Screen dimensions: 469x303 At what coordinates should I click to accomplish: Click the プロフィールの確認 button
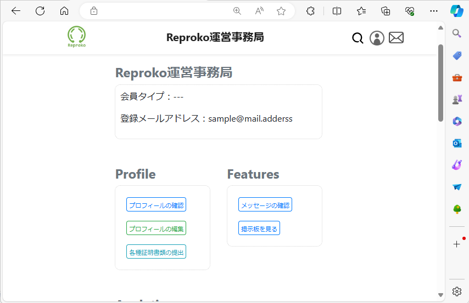tap(156, 205)
